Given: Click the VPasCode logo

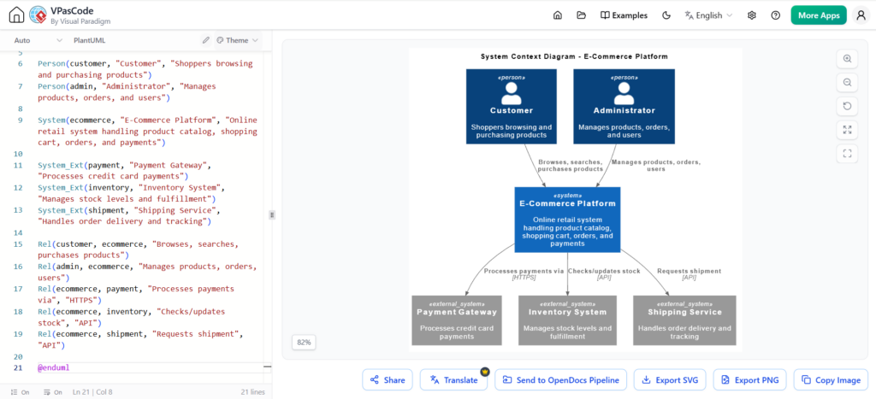Looking at the screenshot, I should click(38, 15).
